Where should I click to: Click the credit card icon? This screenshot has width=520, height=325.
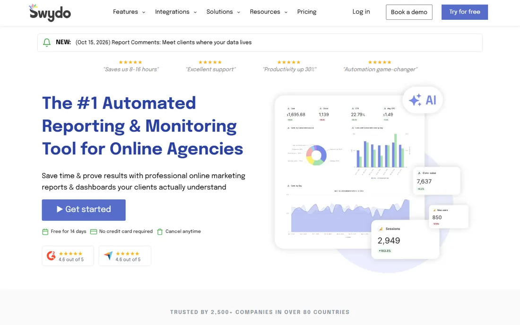94,231
